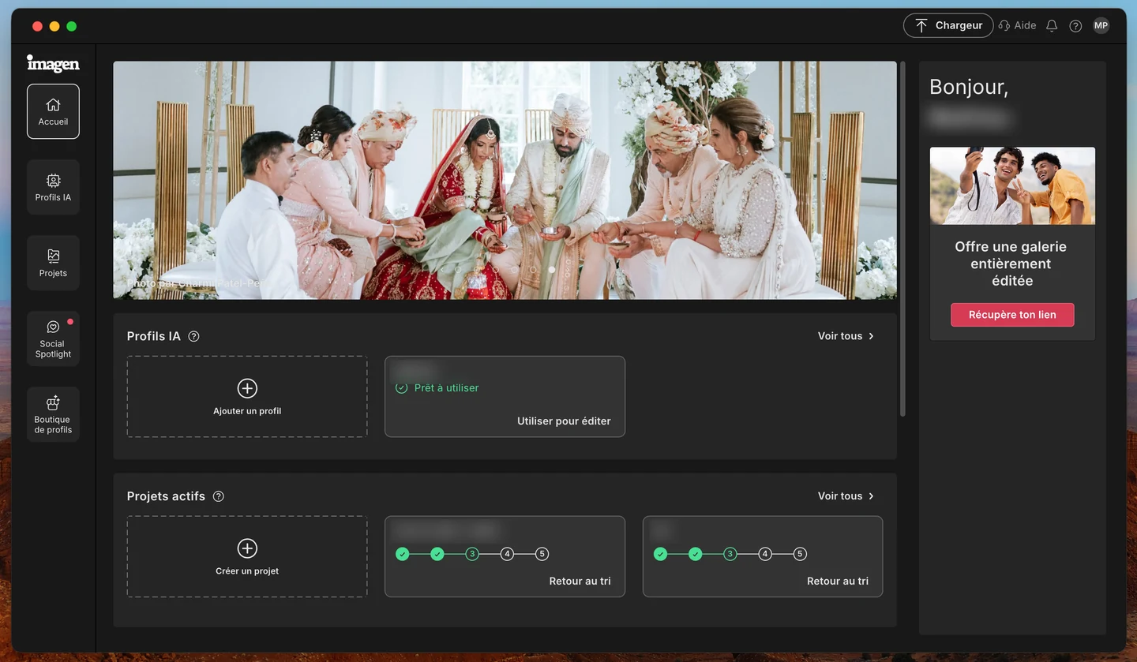Click Retour au tri on left project card
Screen dimensions: 1137x662
[x=580, y=582]
